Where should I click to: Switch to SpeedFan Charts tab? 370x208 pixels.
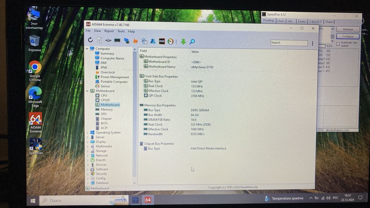[329, 22]
